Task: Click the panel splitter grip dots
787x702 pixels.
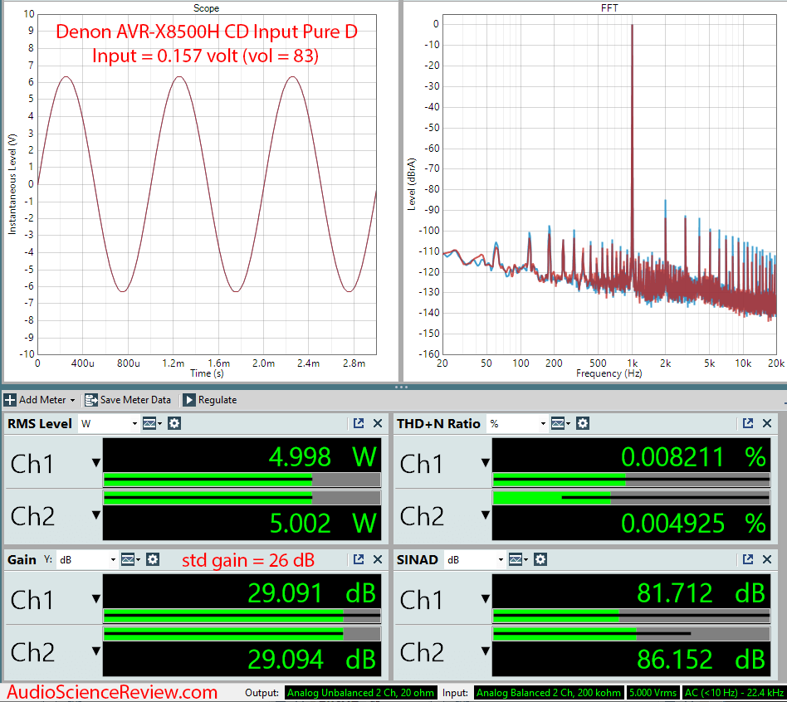Action: tap(401, 388)
